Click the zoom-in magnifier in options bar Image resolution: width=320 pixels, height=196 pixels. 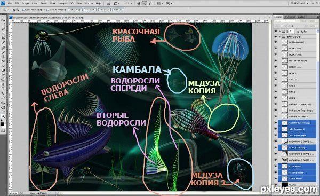pos(14,10)
